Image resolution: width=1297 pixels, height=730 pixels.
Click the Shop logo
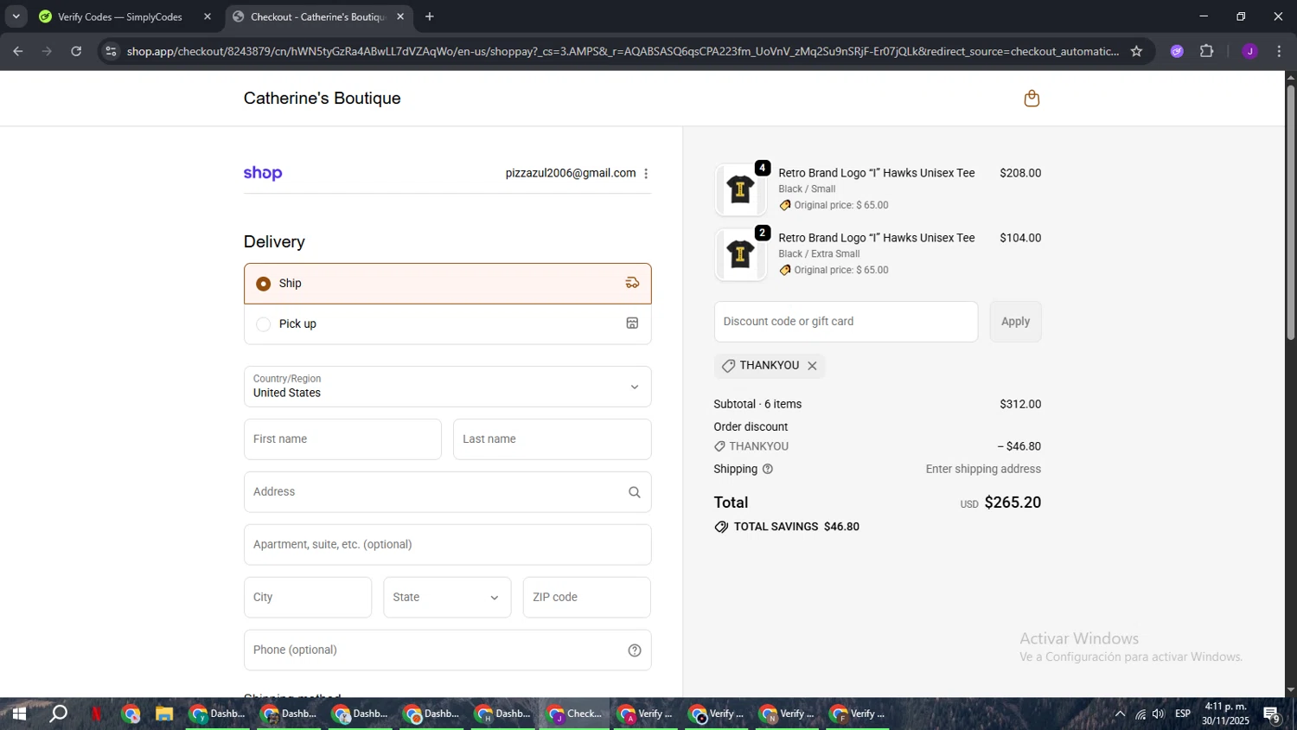[263, 173]
